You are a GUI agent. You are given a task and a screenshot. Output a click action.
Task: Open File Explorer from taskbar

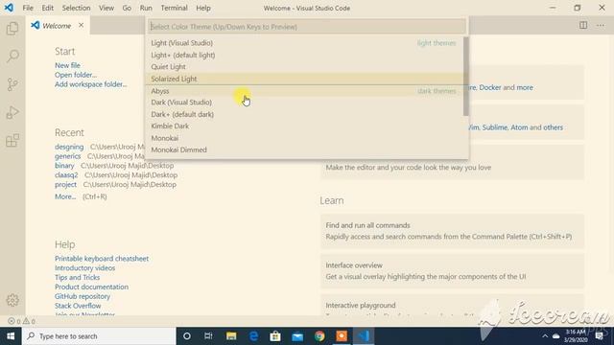[231, 336]
